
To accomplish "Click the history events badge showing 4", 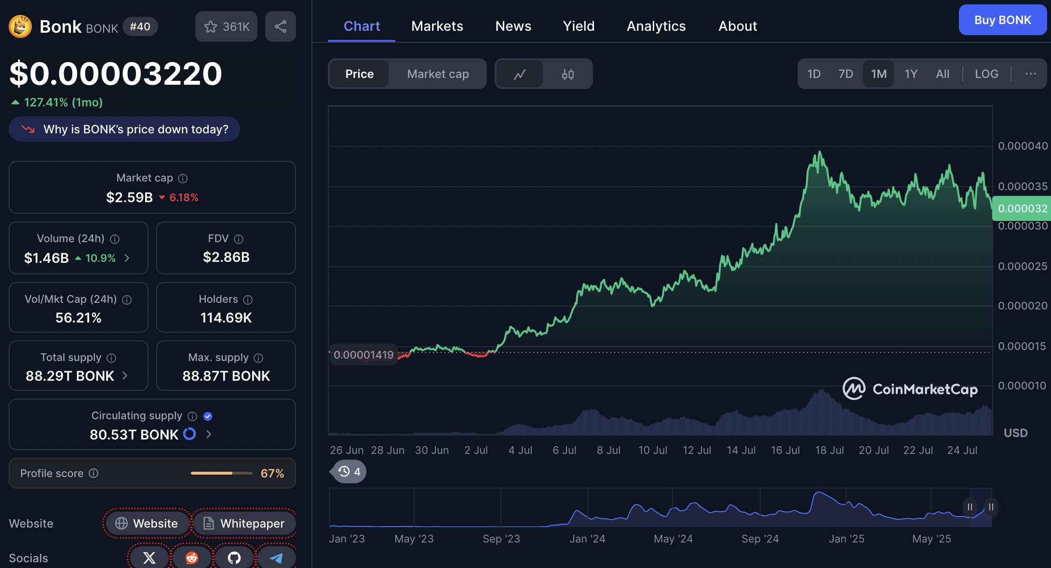I will tap(349, 472).
